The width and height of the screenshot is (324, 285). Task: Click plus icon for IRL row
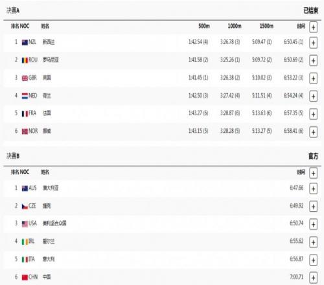(313, 242)
